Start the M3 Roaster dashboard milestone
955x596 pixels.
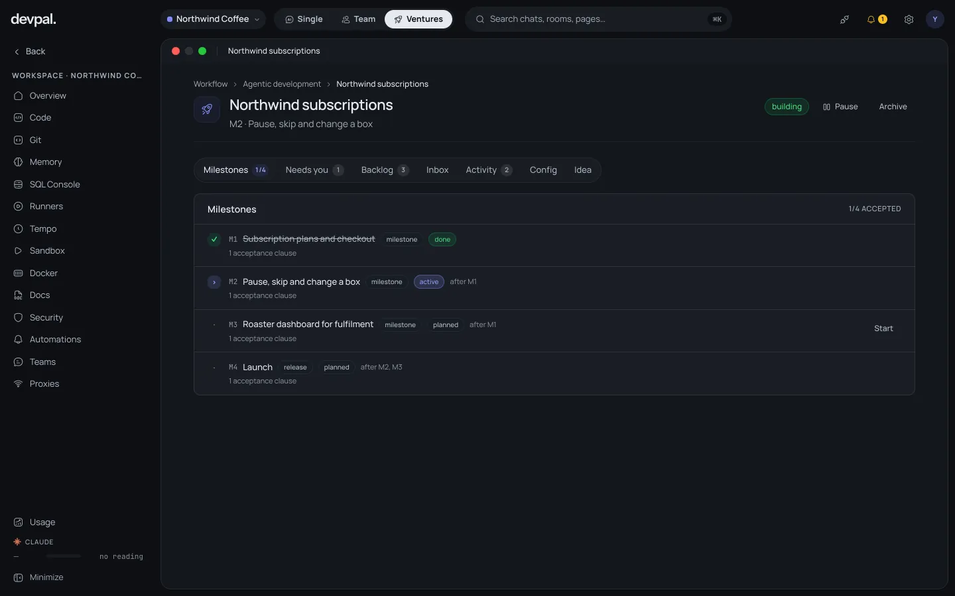tap(883, 328)
